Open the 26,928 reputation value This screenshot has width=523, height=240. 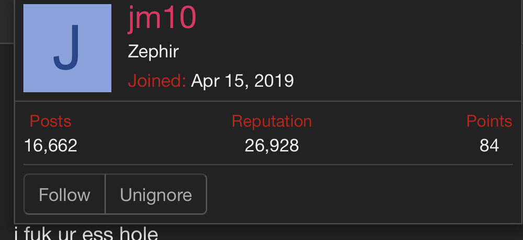coord(271,145)
